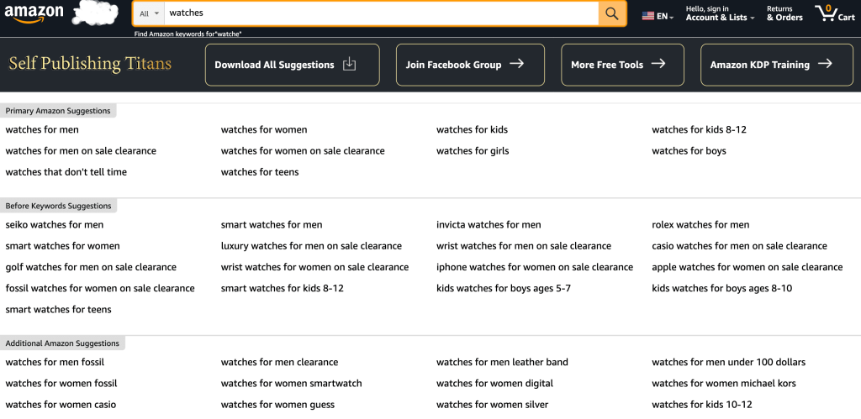Select the Before Keywords Suggestions tab label
861x419 pixels.
58,206
